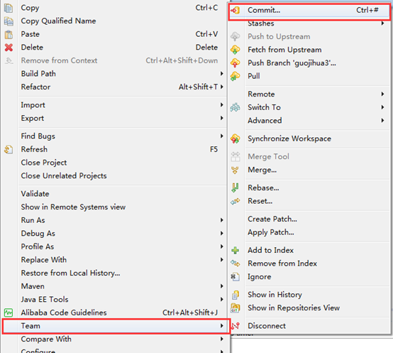Expand the Remote submenu arrow

382,94
